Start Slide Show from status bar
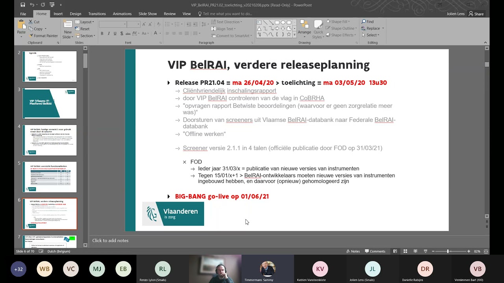 pyautogui.click(x=425, y=251)
